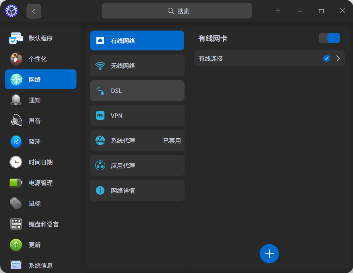Select 声音 in the sidebar

click(x=41, y=121)
